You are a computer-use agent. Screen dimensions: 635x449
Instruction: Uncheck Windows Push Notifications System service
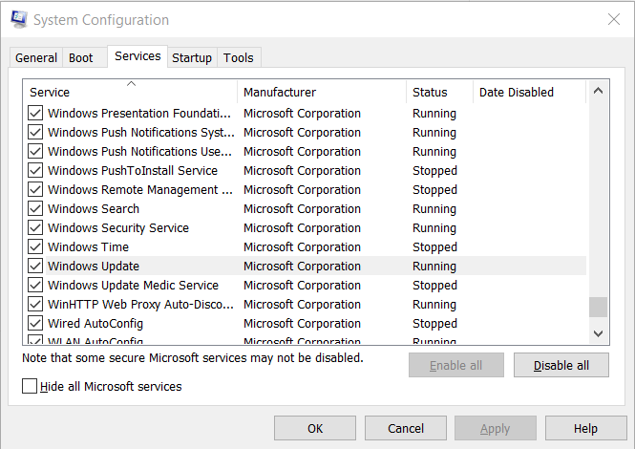[35, 132]
